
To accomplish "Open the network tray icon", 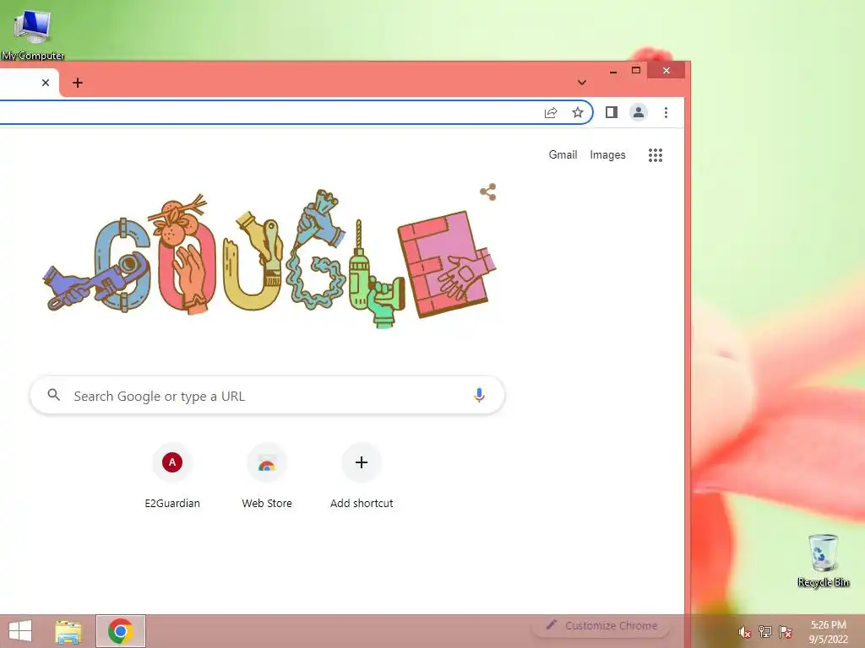I will (765, 632).
